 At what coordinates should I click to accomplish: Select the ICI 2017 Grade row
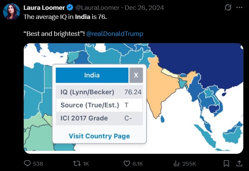click(99, 118)
